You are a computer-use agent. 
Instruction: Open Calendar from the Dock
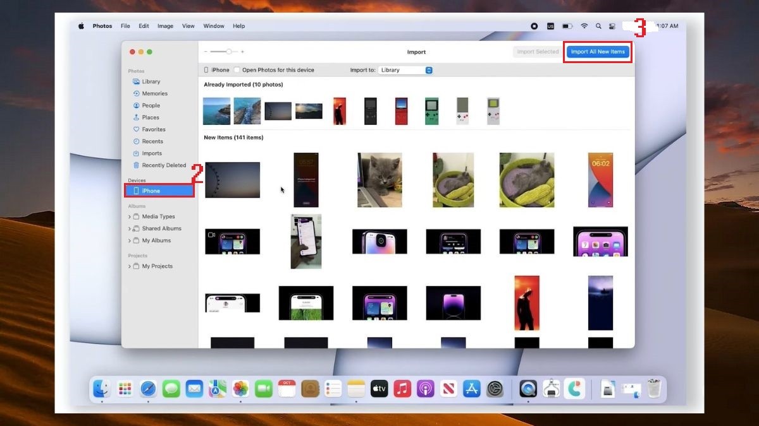click(287, 389)
